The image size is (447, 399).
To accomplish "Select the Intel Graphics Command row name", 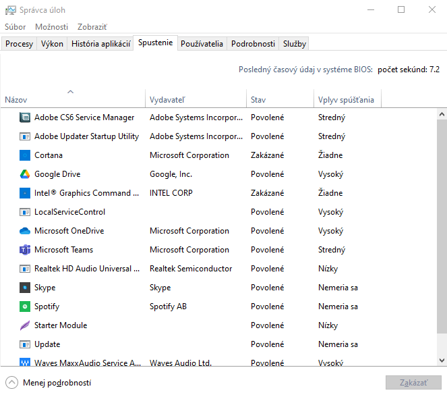I will coord(87,193).
